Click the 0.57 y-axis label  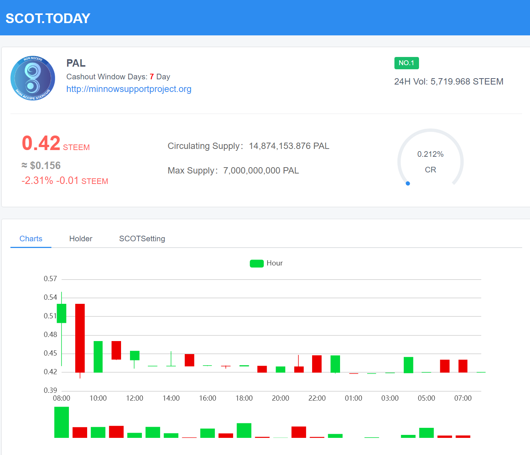50,279
